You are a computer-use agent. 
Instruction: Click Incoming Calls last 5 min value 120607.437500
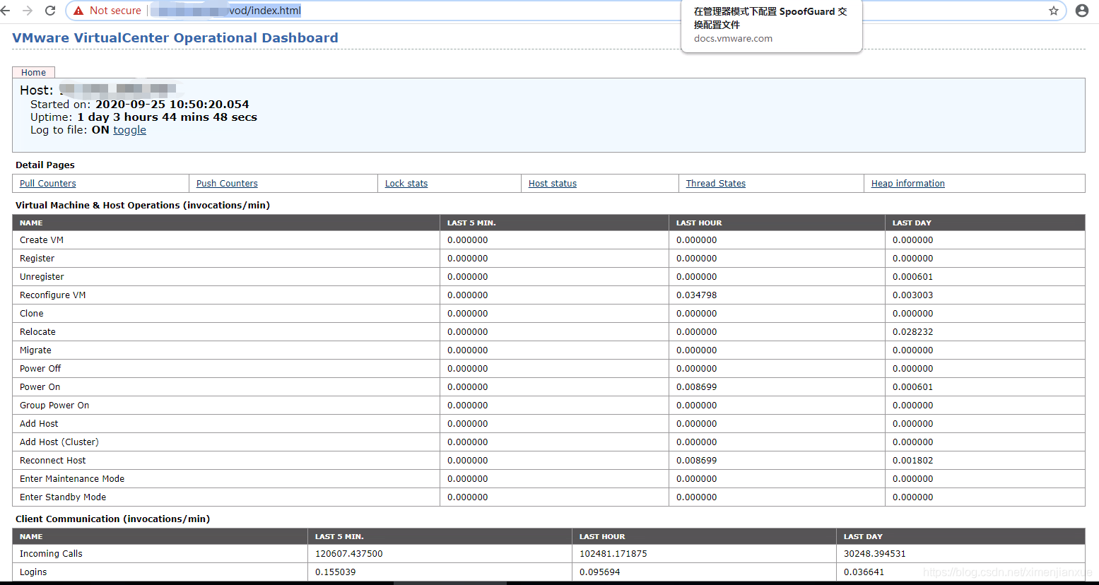click(349, 554)
